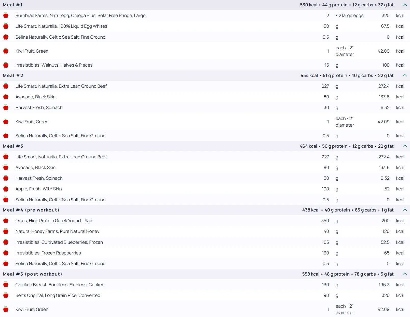Click the apple icon beside Oikos Greek Yogurt

click(6, 221)
